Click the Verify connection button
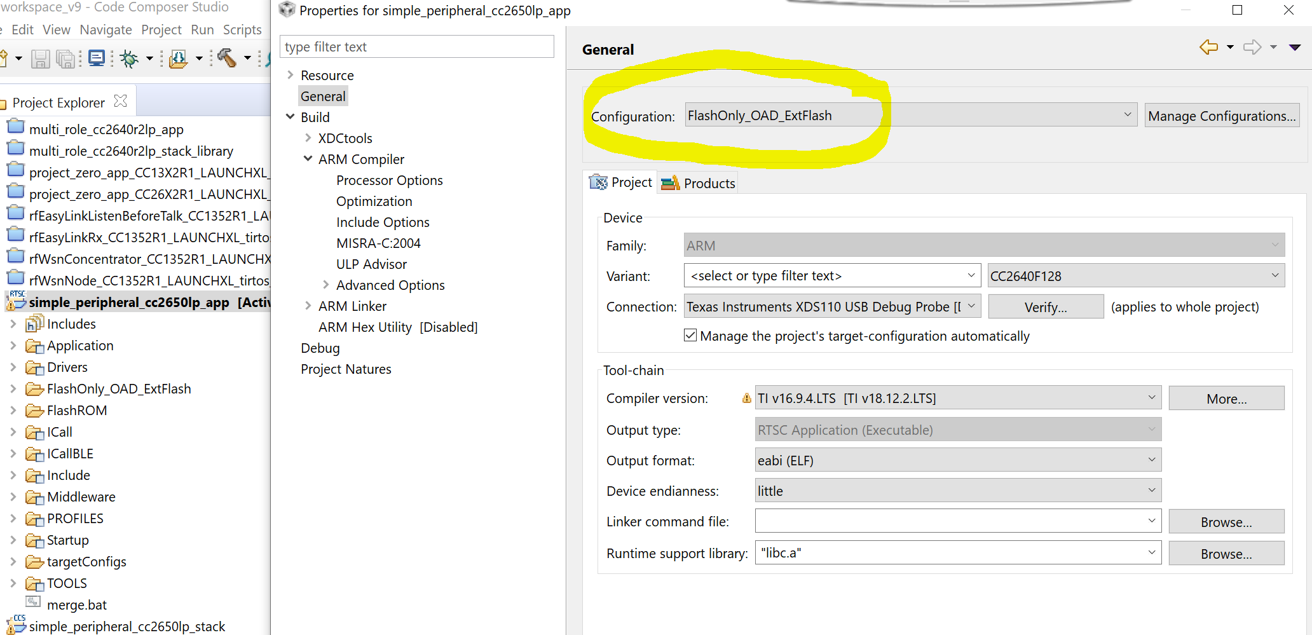Viewport: 1312px width, 635px height. click(1046, 307)
